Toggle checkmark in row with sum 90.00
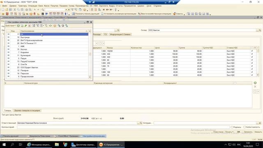This screenshot has height=148, width=263. point(252,51)
